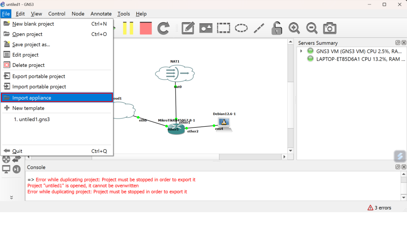The width and height of the screenshot is (407, 228).
Task: Click the Suspend all nodes pause icon
Action: (x=128, y=28)
